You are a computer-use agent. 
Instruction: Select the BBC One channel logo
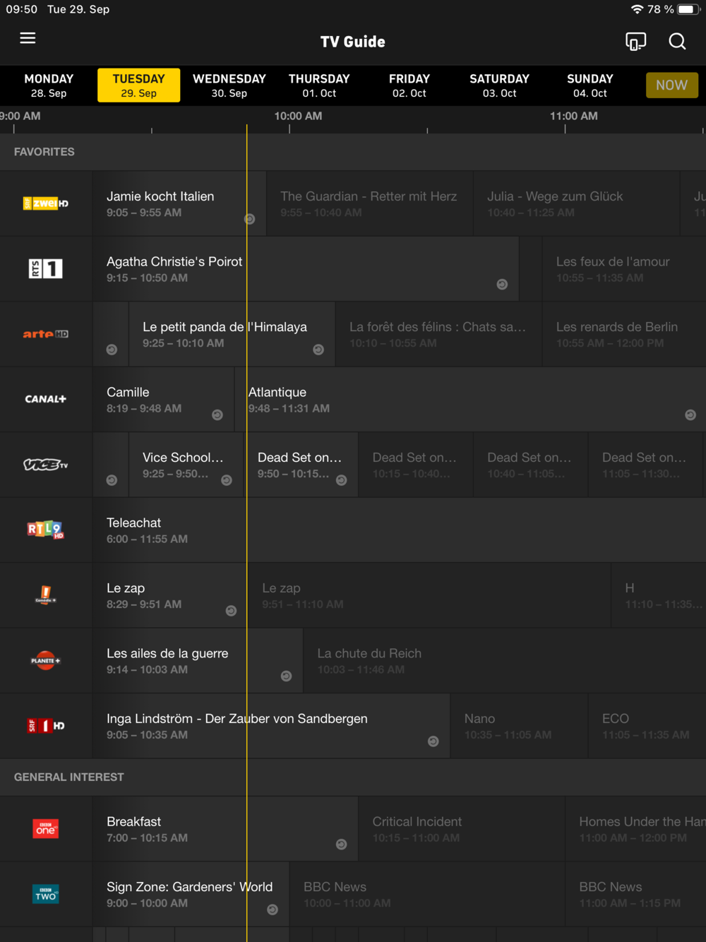[x=46, y=828]
